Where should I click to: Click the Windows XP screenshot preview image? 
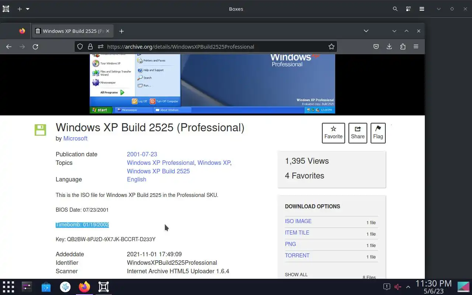pos(212,84)
